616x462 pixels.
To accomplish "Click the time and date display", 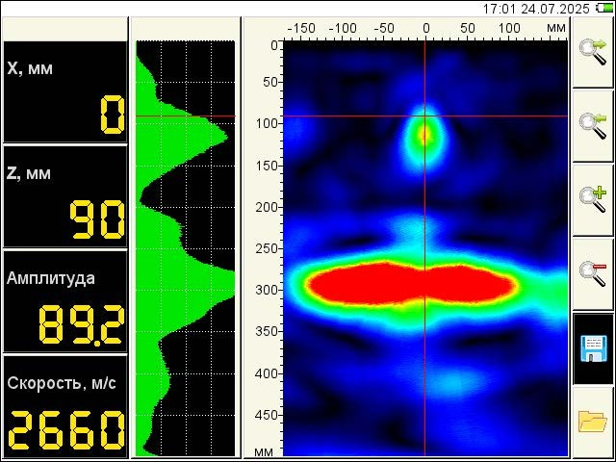I will click(x=536, y=8).
